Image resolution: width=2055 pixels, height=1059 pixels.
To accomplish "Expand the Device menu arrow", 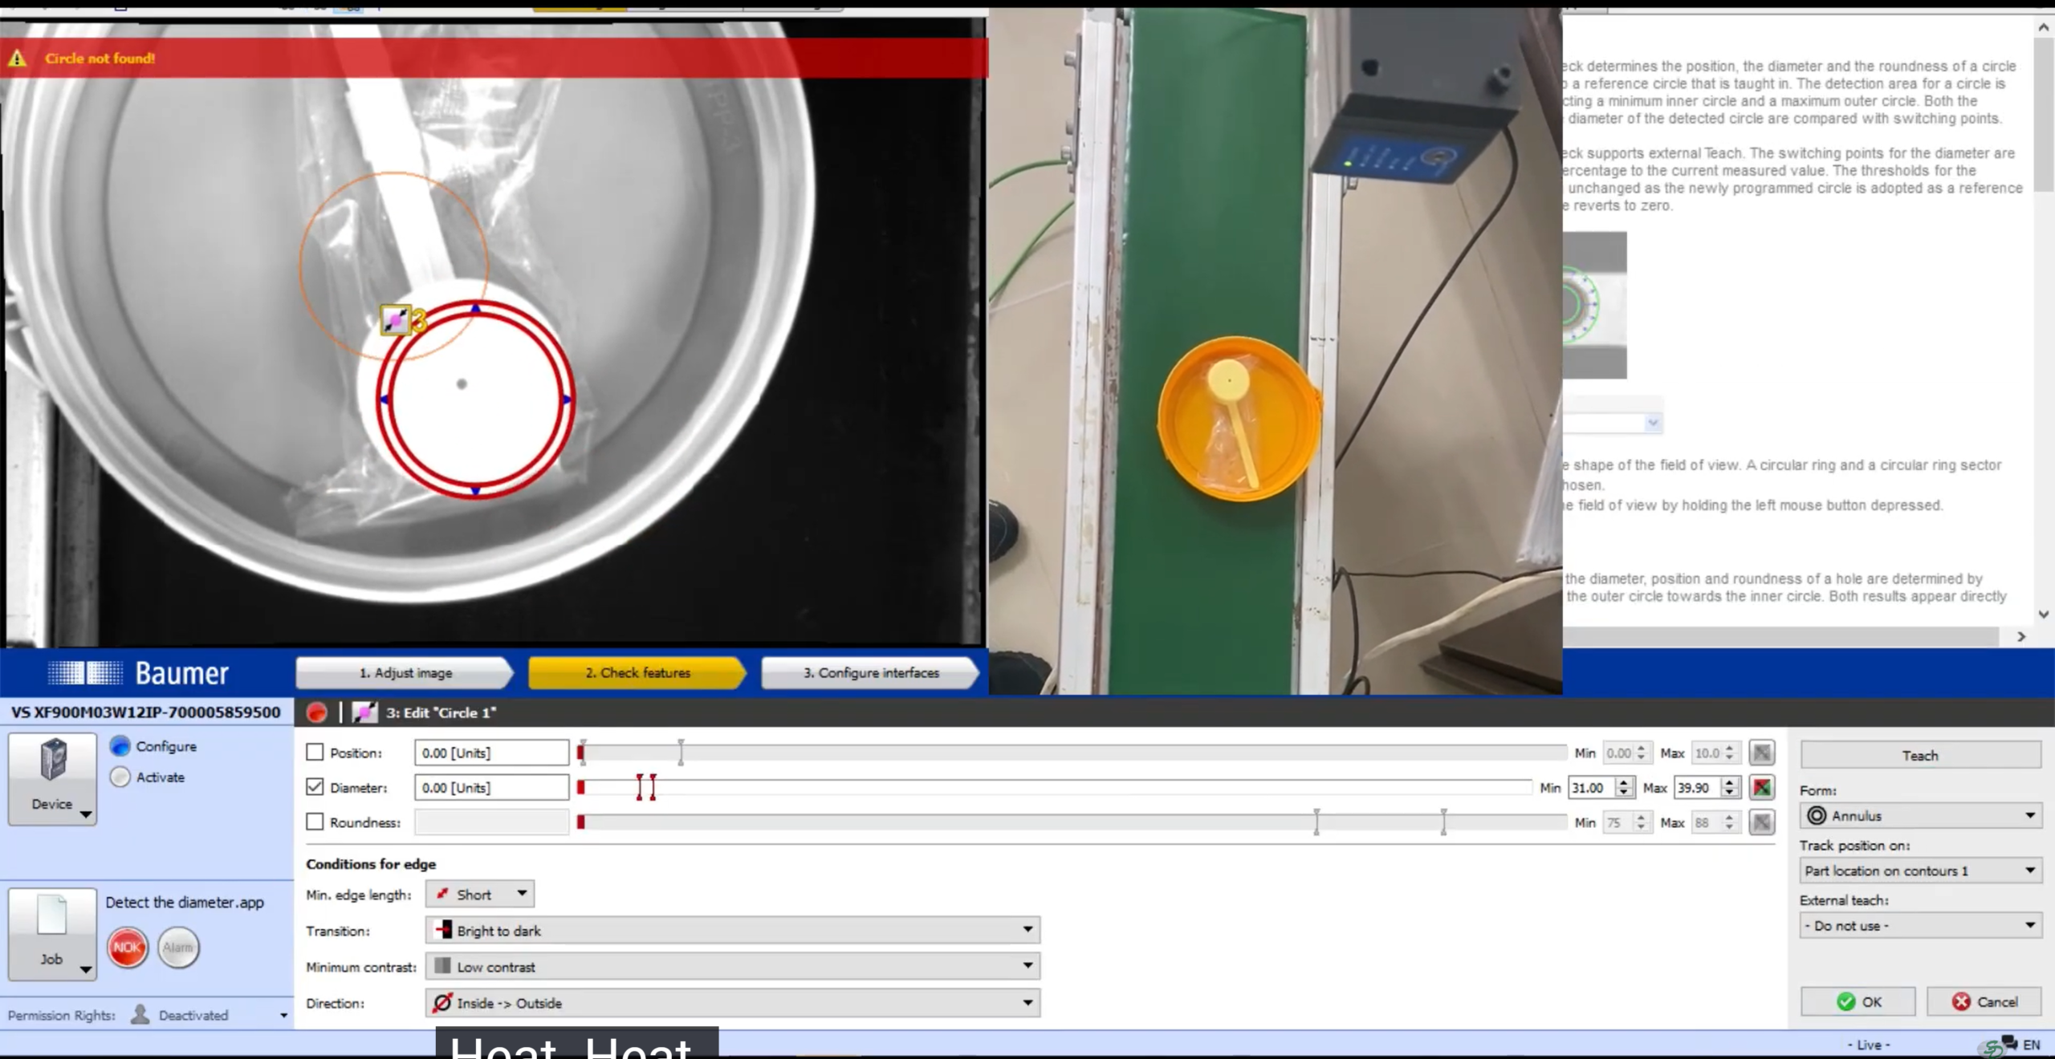I will point(85,815).
